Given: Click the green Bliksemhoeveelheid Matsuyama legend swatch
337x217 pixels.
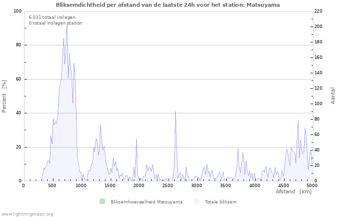Looking at the screenshot, I should 102,202.
